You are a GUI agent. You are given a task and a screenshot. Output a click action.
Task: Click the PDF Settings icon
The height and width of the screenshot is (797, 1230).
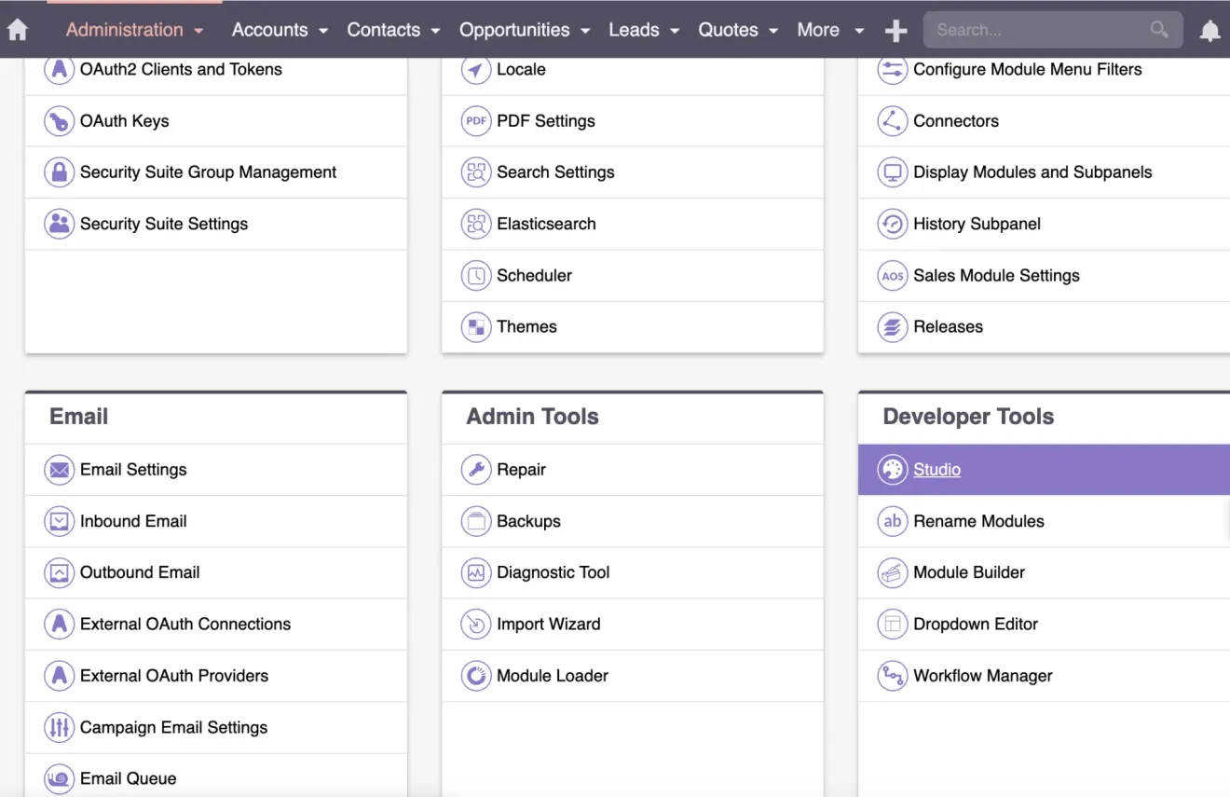(476, 120)
